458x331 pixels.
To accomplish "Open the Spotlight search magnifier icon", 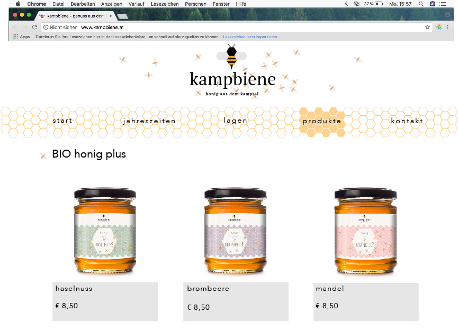I will point(421,4).
